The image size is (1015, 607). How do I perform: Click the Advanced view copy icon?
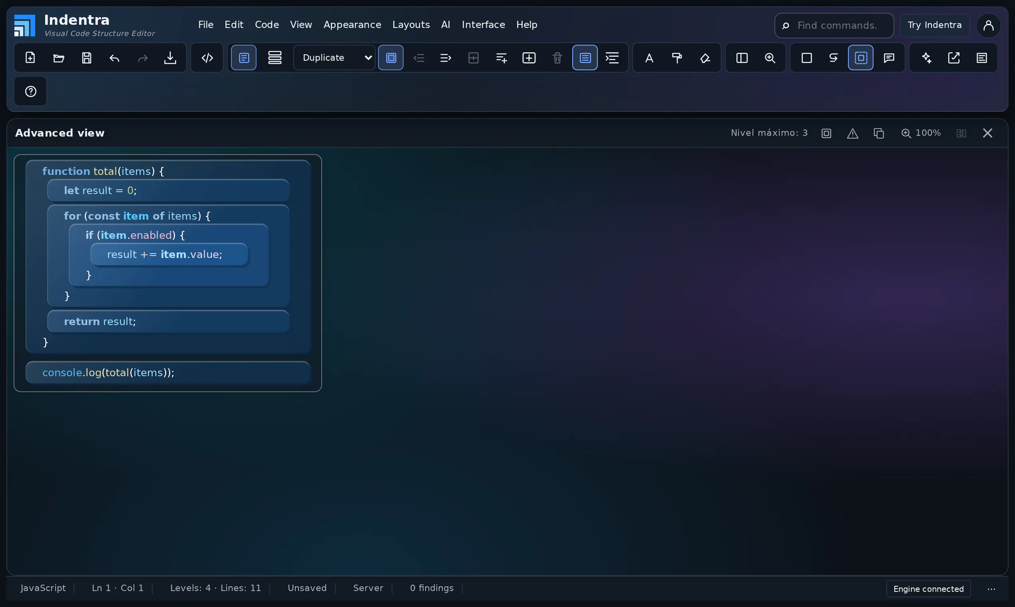tap(879, 133)
